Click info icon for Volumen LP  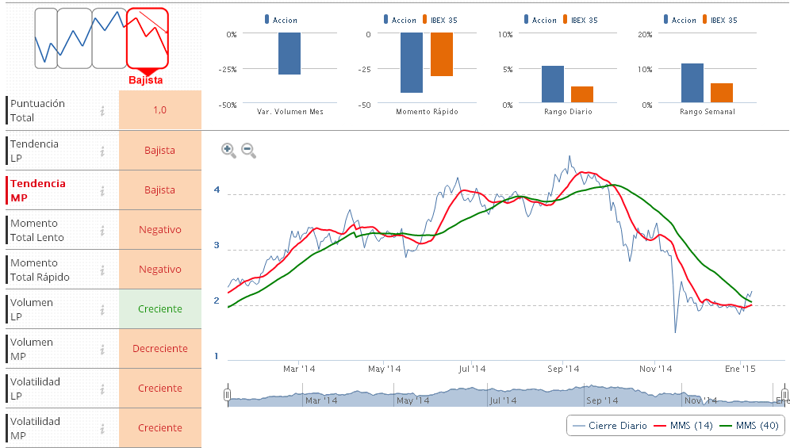click(102, 309)
